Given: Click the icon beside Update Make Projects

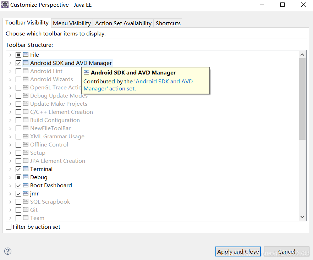Looking at the screenshot, I should [26, 104].
